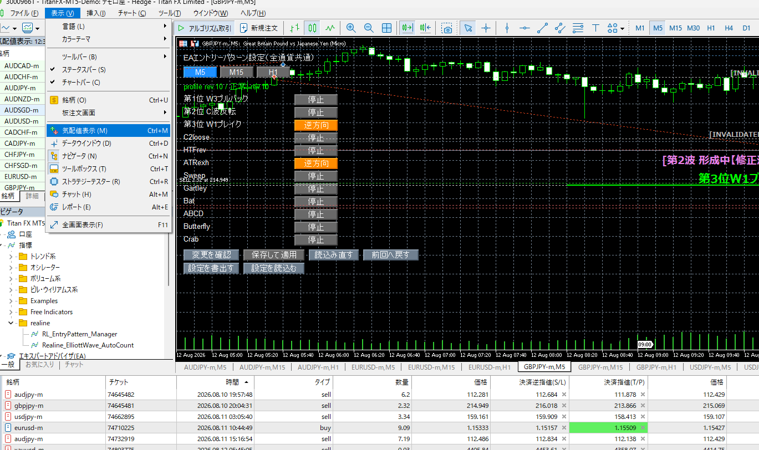Click position icon for ticket 74645482

tap(8, 395)
